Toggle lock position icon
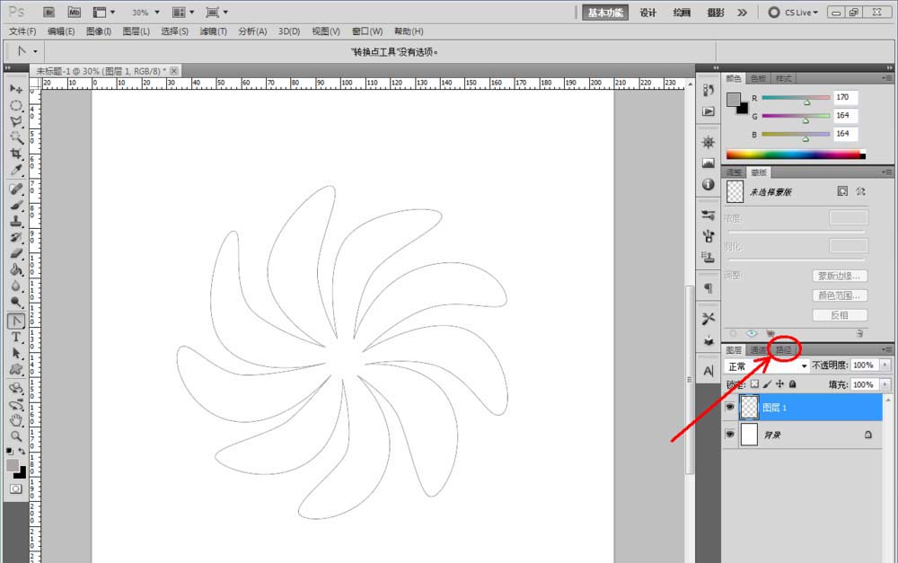Screen dimensions: 898x563 pos(779,383)
